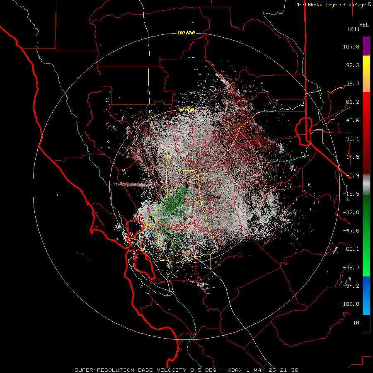Screen dimensions: 373x373
Task: Select the 45.6 legend value
Action: tap(353, 120)
